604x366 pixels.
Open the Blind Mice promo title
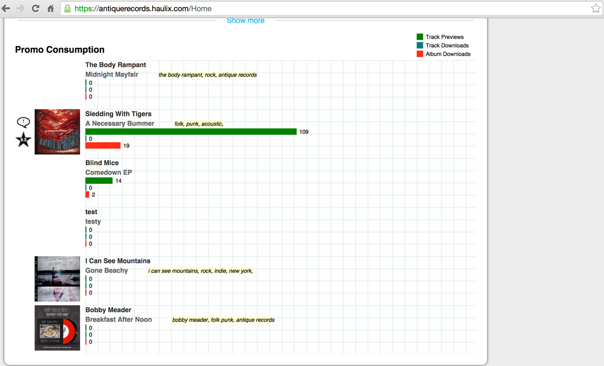(x=102, y=163)
